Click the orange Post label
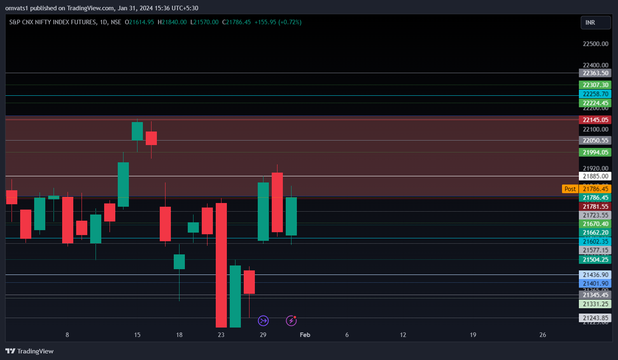The height and width of the screenshot is (360, 618). click(x=570, y=189)
